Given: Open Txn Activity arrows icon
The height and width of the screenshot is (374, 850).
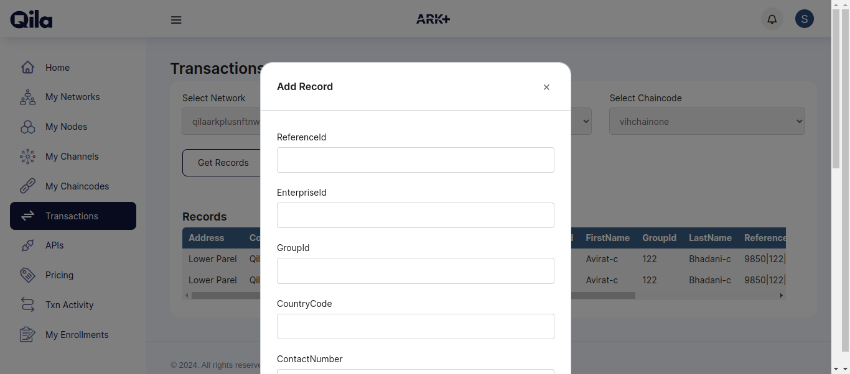Looking at the screenshot, I should 27,304.
